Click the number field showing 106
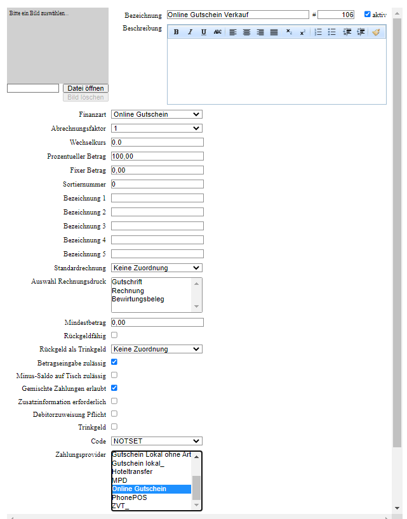The image size is (407, 519). tap(336, 15)
